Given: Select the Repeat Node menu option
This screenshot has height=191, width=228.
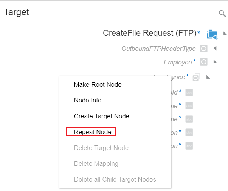Looking at the screenshot, I should coord(93,132).
